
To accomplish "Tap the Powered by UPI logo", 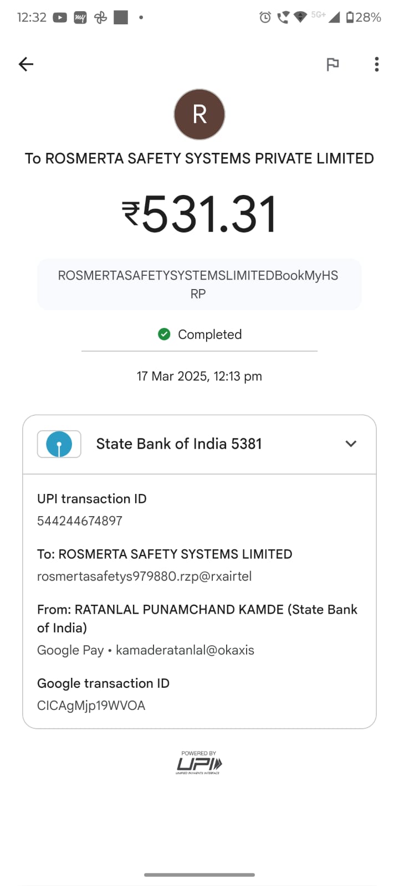I will tap(199, 763).
